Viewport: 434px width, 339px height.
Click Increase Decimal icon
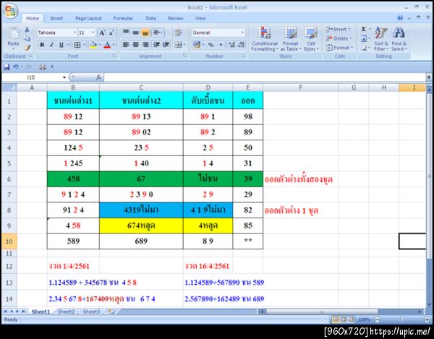point(232,45)
